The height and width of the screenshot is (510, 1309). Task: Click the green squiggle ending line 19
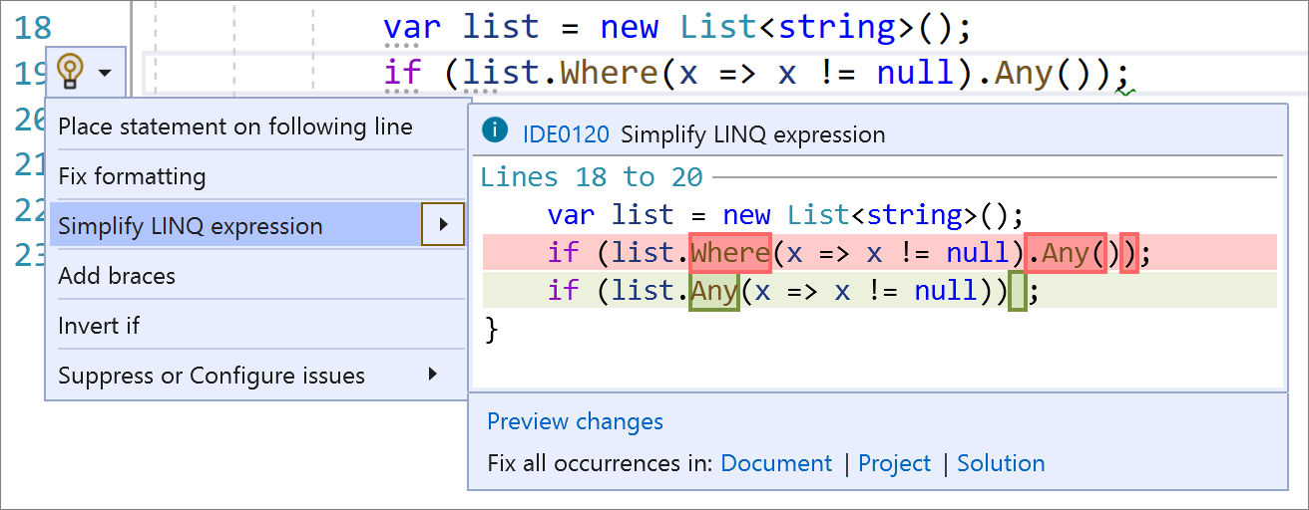point(1125,93)
